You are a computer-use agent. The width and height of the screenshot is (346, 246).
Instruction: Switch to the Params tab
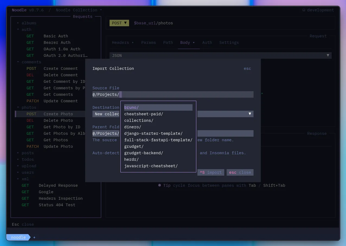click(x=149, y=42)
